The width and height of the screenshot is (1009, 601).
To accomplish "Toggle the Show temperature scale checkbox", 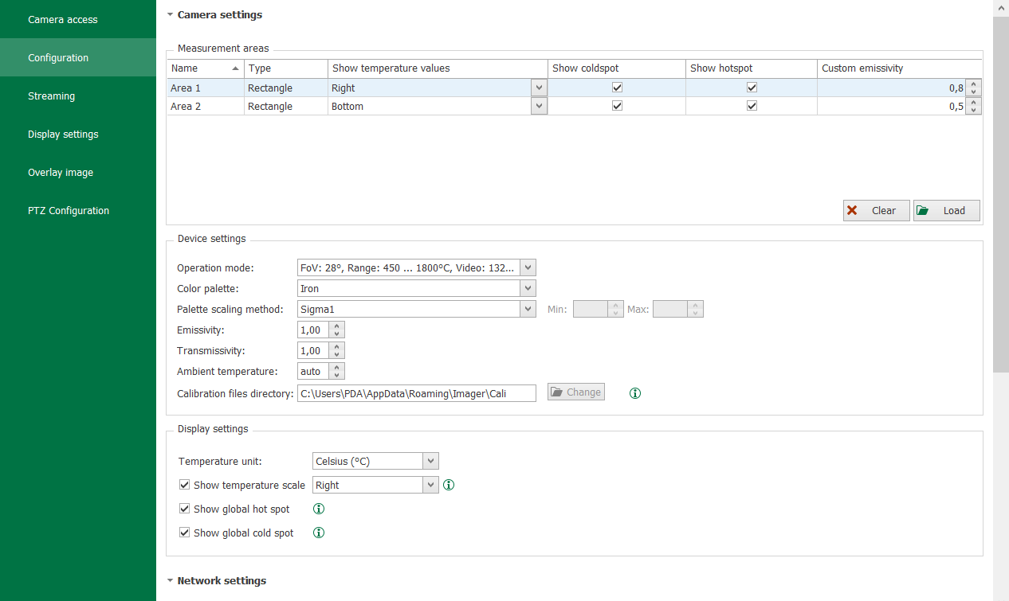I will pos(185,485).
